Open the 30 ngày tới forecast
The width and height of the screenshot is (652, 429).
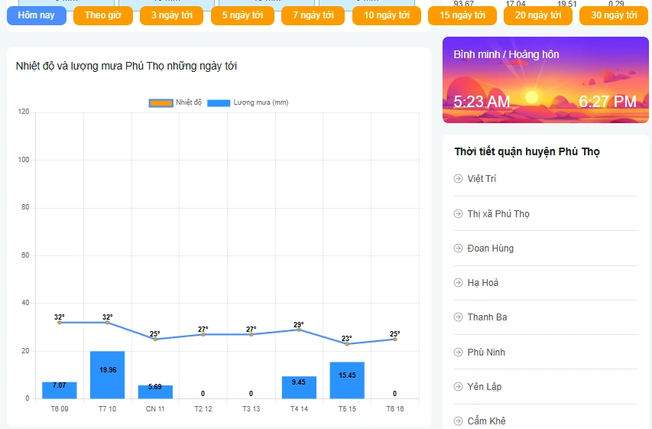click(614, 15)
